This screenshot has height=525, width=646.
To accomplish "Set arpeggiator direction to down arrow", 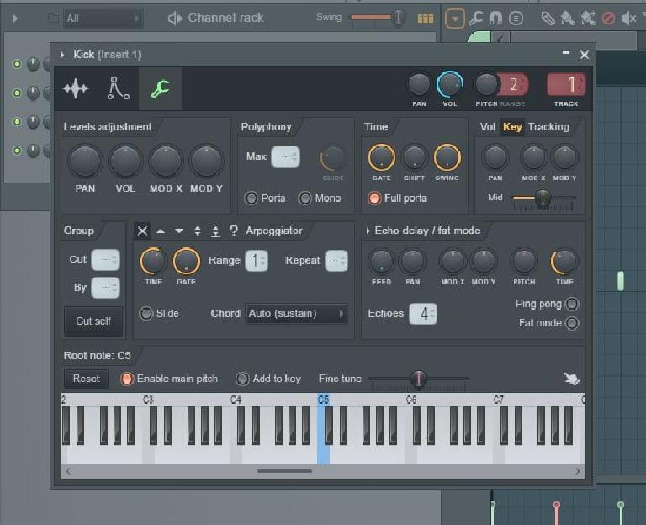I will tap(178, 231).
